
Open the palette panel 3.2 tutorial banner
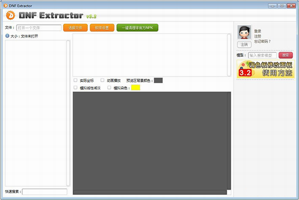coord(265,69)
